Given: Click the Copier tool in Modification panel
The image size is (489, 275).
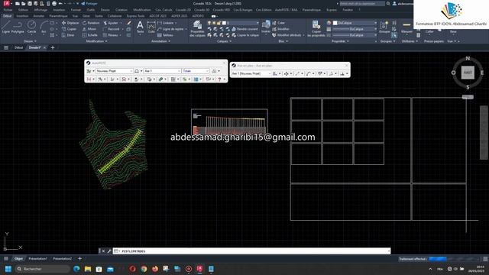Looking at the screenshot, I should tap(70, 29).
